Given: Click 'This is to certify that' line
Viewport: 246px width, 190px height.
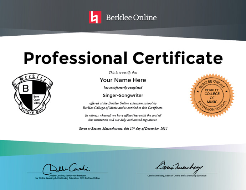Looking at the screenshot, I should [123, 72].
